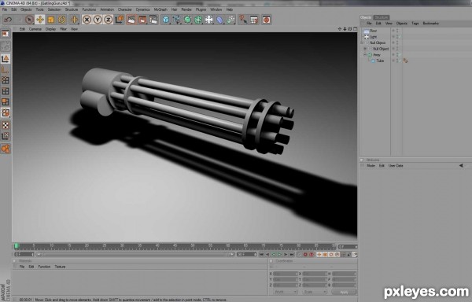This screenshot has width=472, height=302.
Task: Render to Picture Viewer
Action: [142, 20]
